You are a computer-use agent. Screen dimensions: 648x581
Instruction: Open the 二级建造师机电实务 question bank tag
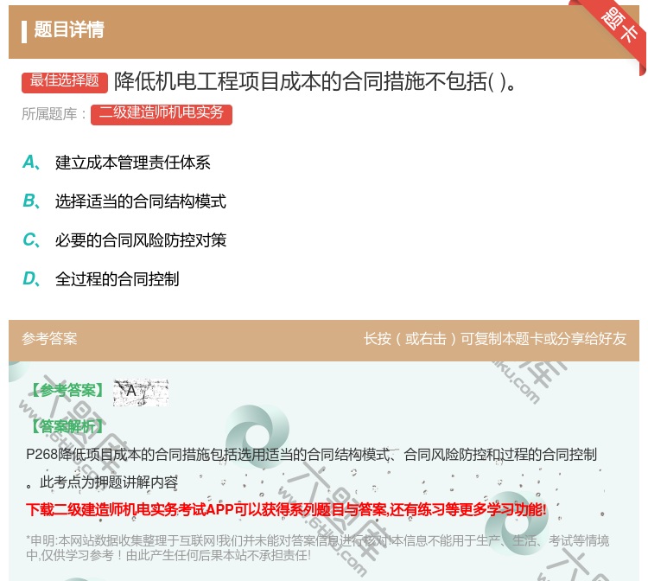point(162,114)
